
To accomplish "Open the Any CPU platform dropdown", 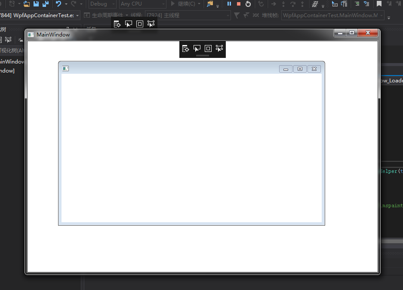I will point(143,4).
